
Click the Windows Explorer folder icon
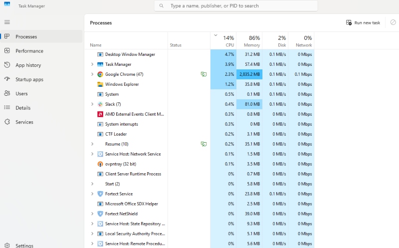(x=100, y=84)
